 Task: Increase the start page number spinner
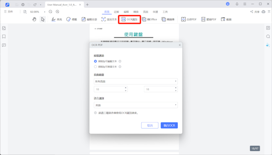pos(126,88)
